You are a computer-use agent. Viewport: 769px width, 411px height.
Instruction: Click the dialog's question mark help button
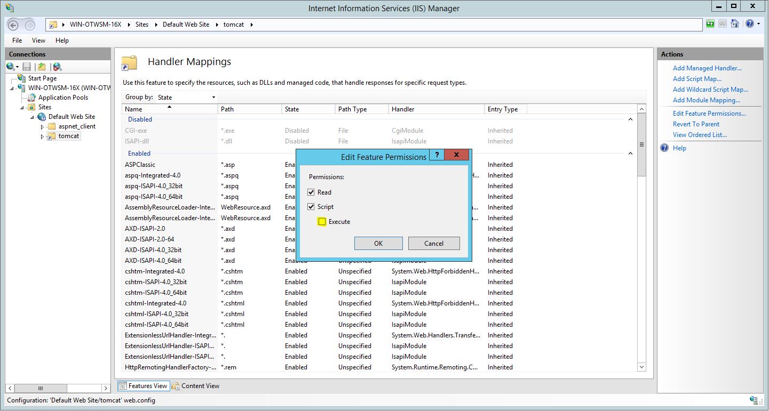tap(437, 155)
